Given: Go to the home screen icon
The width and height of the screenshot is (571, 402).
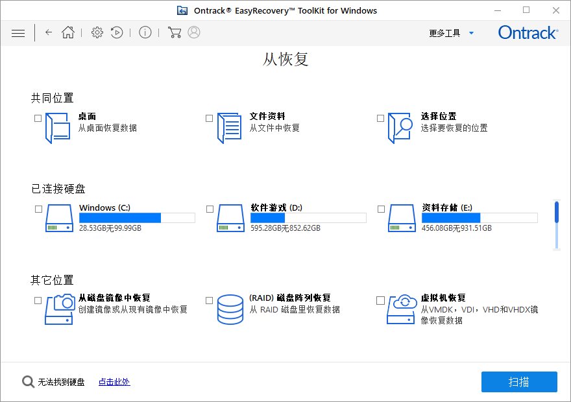Looking at the screenshot, I should (x=68, y=32).
